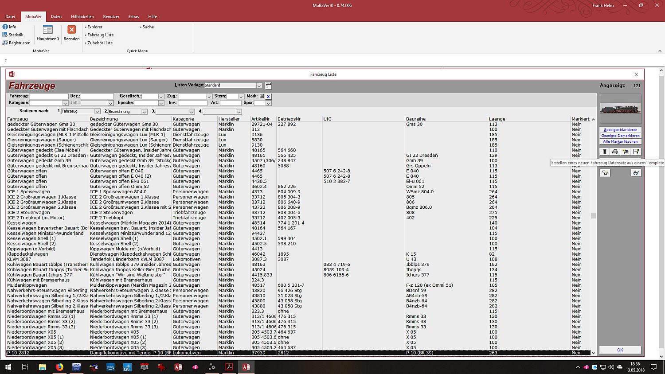Open Amazon Music from the taskbar
The image size is (665, 374).
pyautogui.click(x=110, y=367)
